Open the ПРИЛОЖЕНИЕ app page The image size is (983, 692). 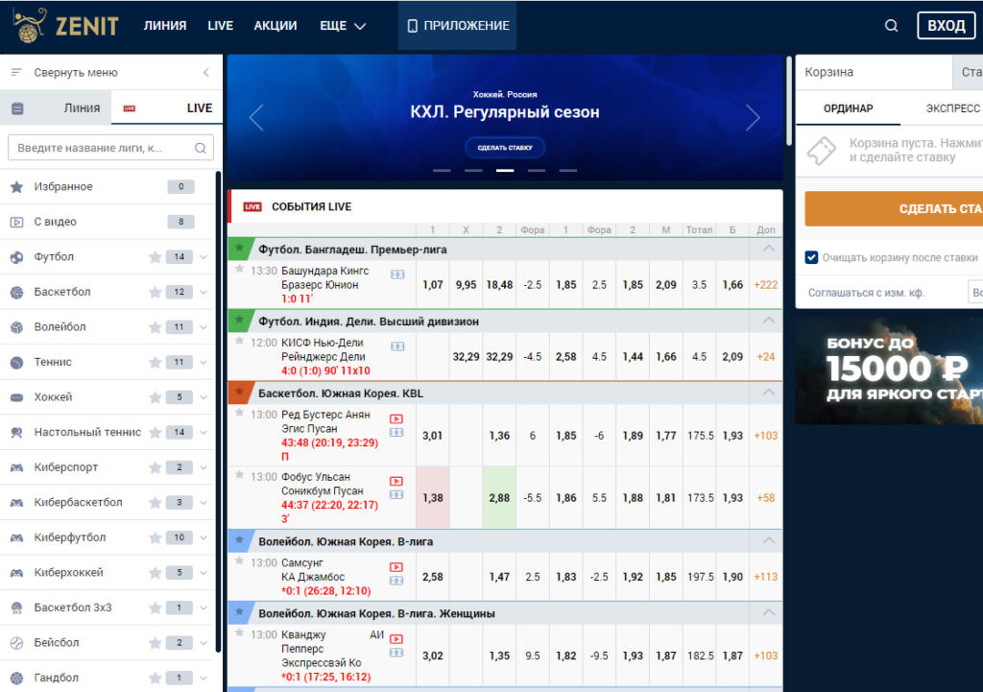pos(457,26)
